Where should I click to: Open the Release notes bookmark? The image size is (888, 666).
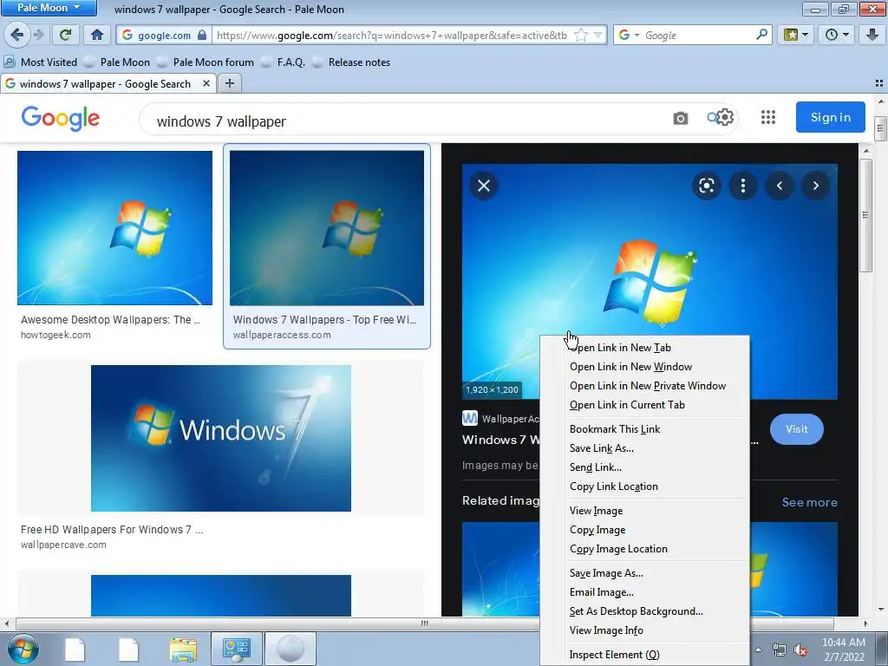pos(352,62)
